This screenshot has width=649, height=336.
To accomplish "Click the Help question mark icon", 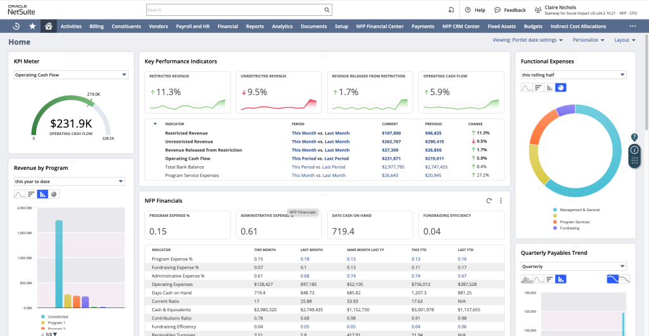I will pyautogui.click(x=468, y=10).
